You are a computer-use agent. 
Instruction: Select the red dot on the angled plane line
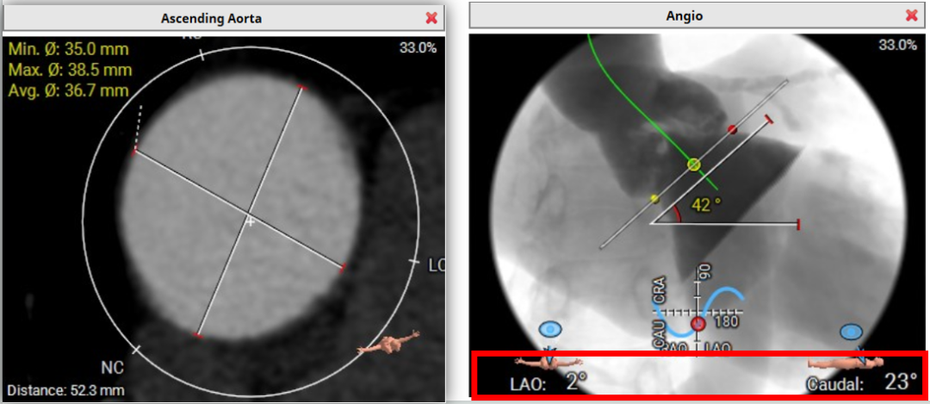pos(732,129)
